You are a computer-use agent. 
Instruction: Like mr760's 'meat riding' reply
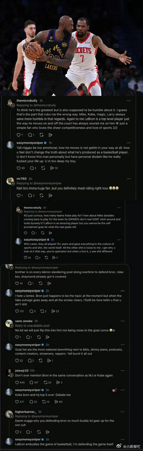coord(20,195)
